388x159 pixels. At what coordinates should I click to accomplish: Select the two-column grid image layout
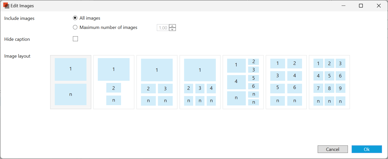point(286,82)
